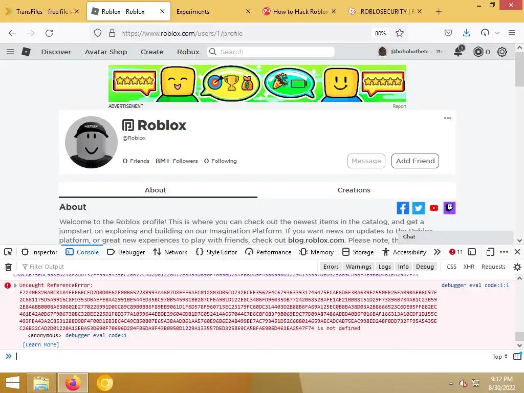Click the Windows Start button
The width and height of the screenshot is (524, 393).
coord(12,383)
